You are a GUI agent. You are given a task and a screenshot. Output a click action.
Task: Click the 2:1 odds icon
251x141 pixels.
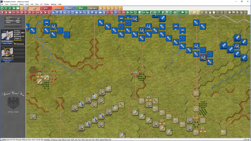[116, 12]
